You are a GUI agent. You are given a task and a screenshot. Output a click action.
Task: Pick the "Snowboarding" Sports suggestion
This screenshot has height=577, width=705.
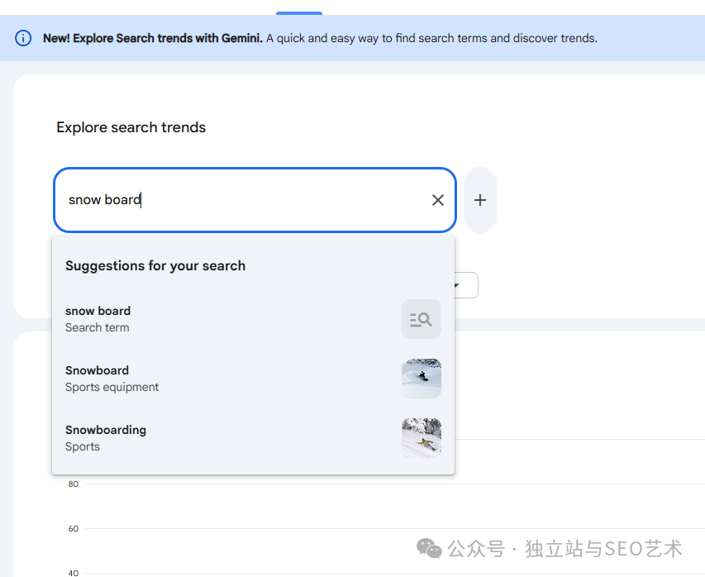coord(106,438)
